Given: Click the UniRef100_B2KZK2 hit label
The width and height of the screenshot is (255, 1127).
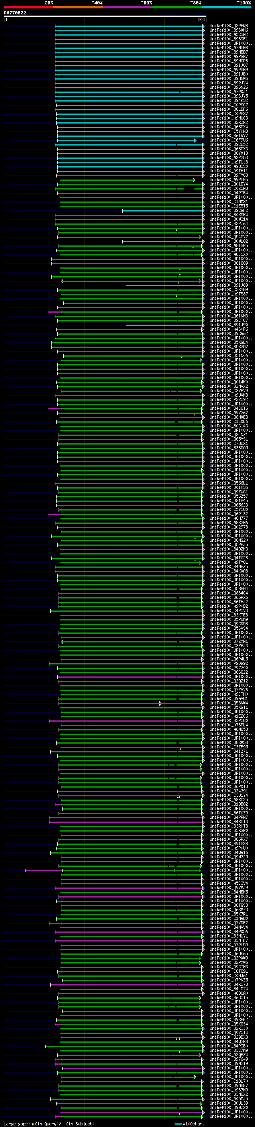Looking at the screenshot, I should point(228,122).
